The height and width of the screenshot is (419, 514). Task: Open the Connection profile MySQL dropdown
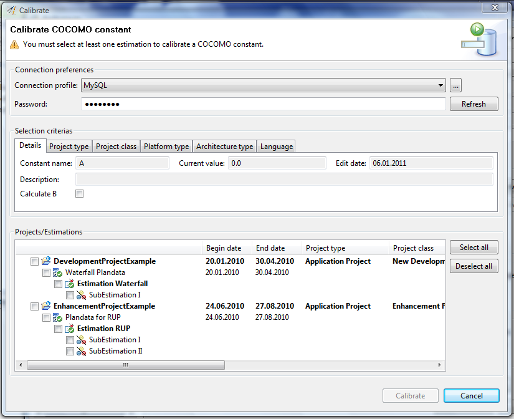click(263, 85)
